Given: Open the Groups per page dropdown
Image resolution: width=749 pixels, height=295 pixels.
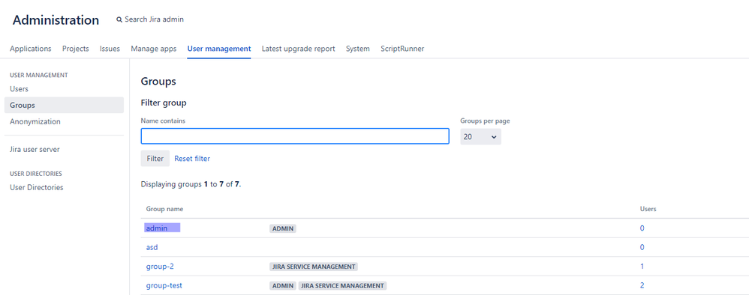Looking at the screenshot, I should pos(480,137).
